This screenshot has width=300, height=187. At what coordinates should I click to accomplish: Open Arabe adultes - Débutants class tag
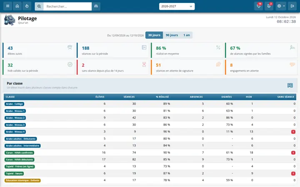pyautogui.click(x=21, y=139)
